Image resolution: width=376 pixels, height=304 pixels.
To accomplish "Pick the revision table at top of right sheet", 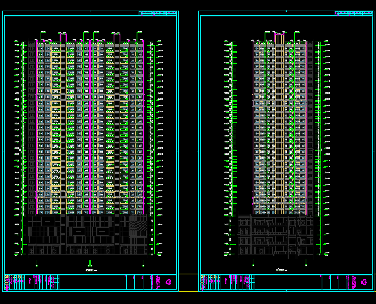I will coord(354,14).
